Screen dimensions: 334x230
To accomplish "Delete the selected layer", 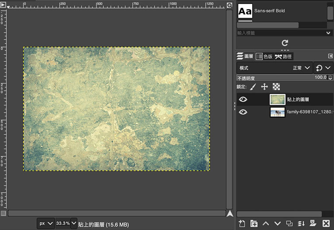I will pyautogui.click(x=326, y=223).
